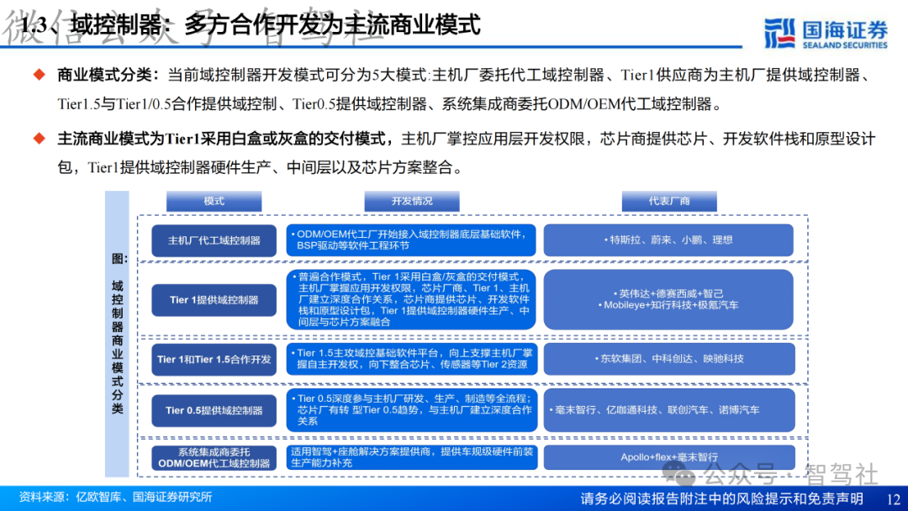908x511 pixels.
Task: Expand the 模式 column header
Action: pos(214,201)
